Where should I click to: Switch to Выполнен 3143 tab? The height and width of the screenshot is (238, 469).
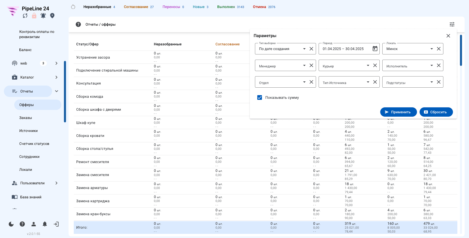(x=231, y=7)
